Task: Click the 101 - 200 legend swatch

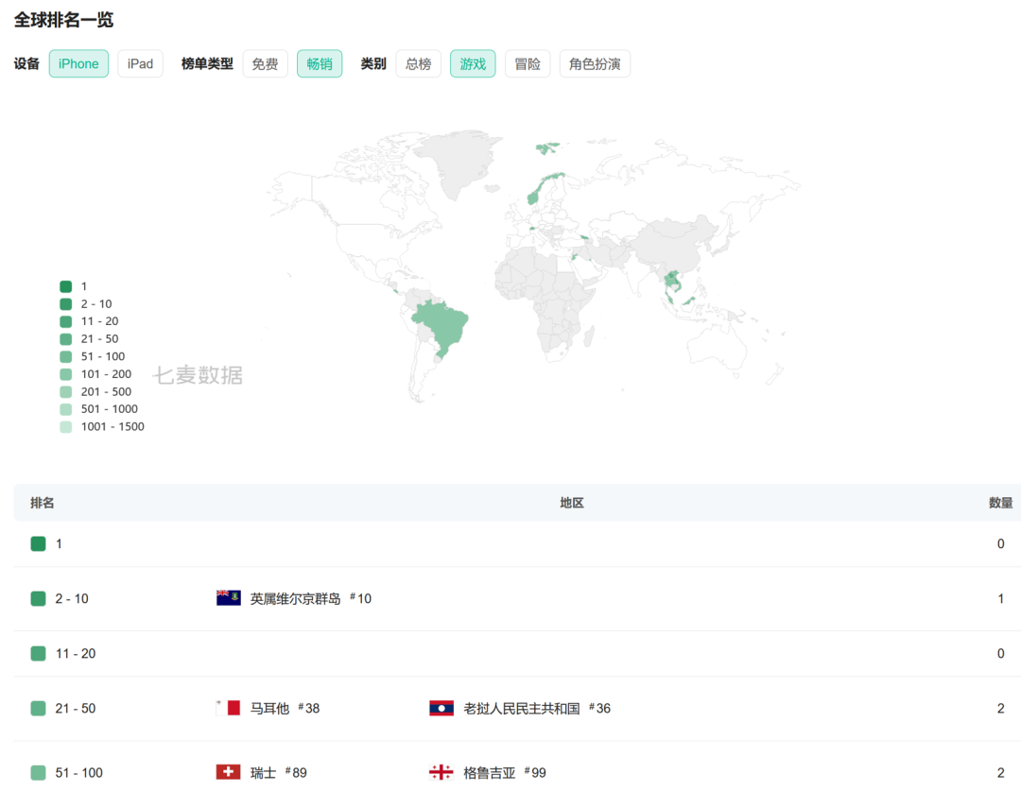Action: point(66,374)
